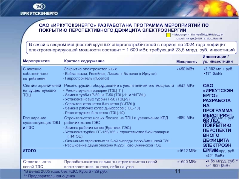
Task: Click 'Реконструкция оборудование с увеличением его мощности'
Action: click(119, 86)
